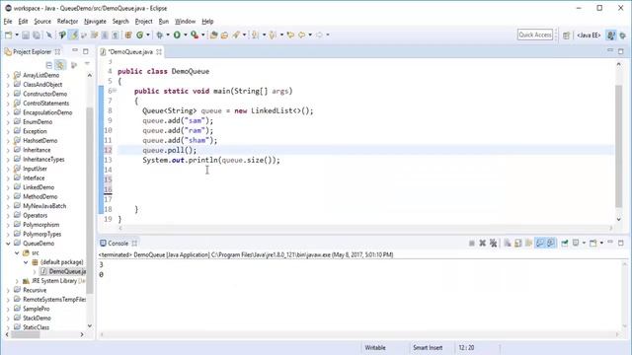Remove All Terminated Launches double-X icon
The image size is (632, 355).
pos(494,244)
